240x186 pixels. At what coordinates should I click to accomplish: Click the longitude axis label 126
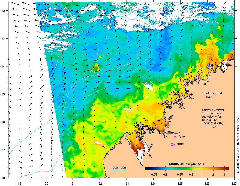point(207,183)
